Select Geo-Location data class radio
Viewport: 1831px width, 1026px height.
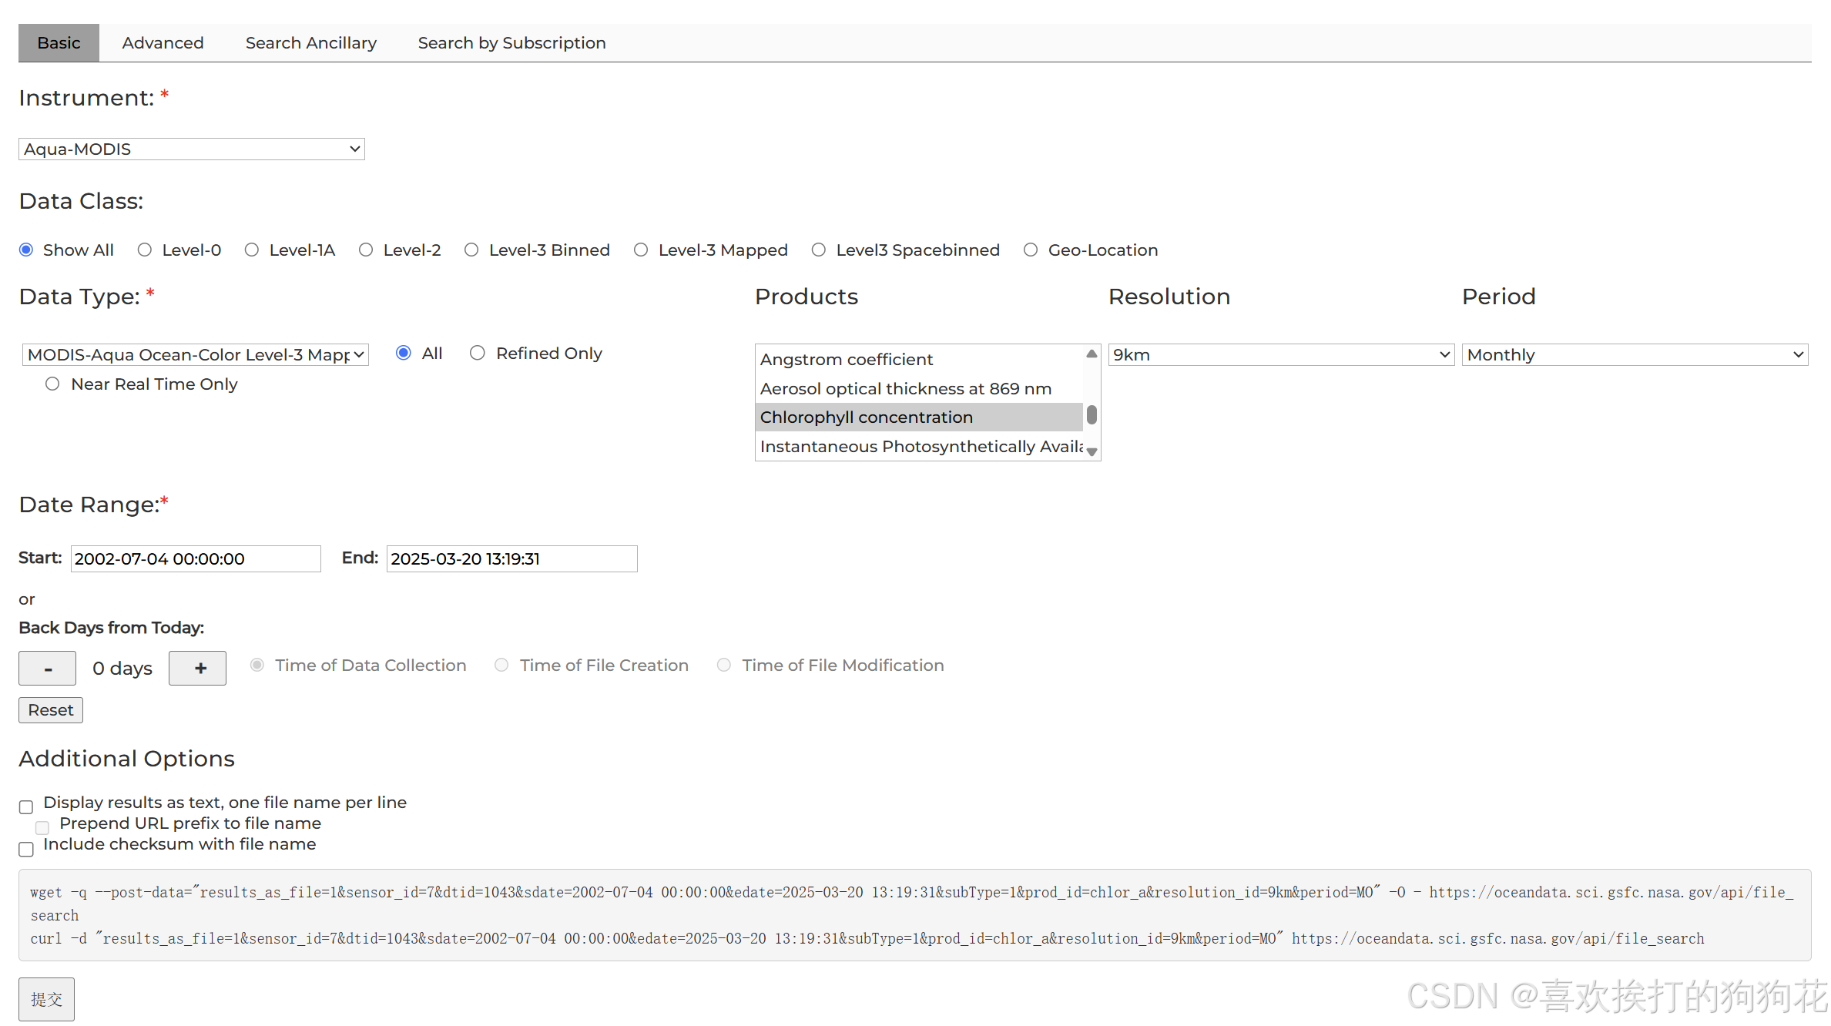tap(1031, 250)
